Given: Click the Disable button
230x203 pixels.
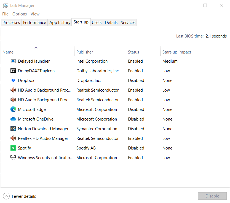Looking at the screenshot, I should click(212, 196).
